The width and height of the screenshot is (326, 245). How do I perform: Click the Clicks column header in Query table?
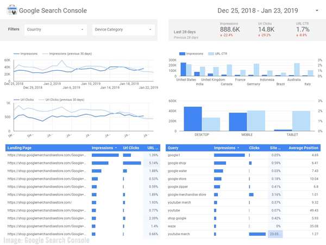(254, 148)
